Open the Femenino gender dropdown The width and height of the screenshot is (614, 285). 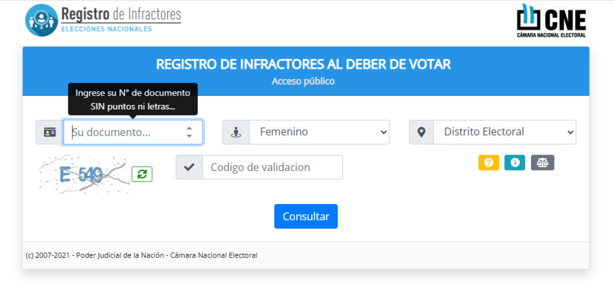coord(319,132)
